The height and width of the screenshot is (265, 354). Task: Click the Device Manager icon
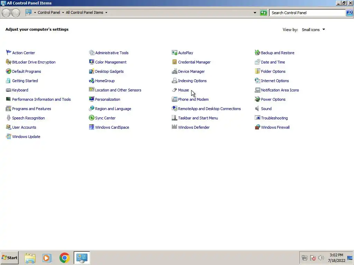point(175,71)
